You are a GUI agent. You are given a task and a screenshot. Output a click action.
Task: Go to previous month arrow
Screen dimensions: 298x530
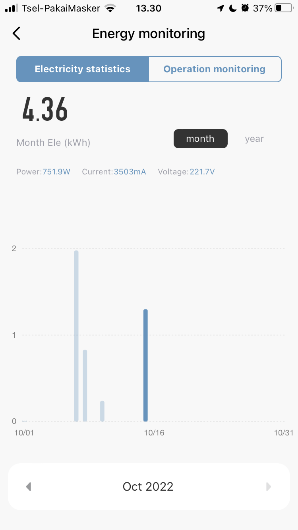tap(29, 487)
